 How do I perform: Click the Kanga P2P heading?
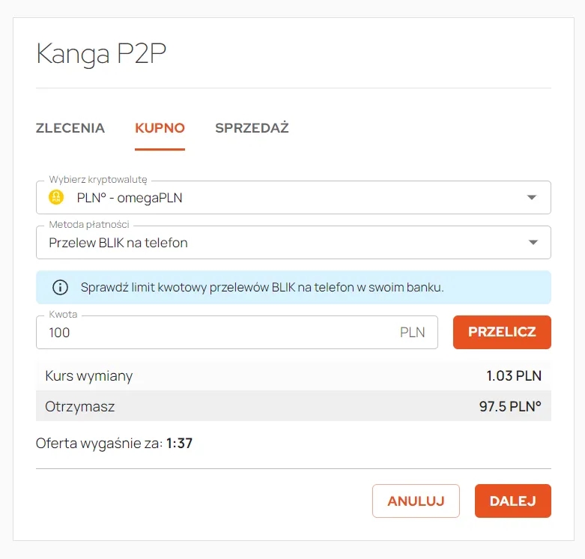[x=101, y=54]
